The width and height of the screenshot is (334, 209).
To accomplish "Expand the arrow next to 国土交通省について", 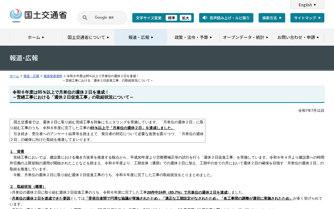I will (108, 37).
